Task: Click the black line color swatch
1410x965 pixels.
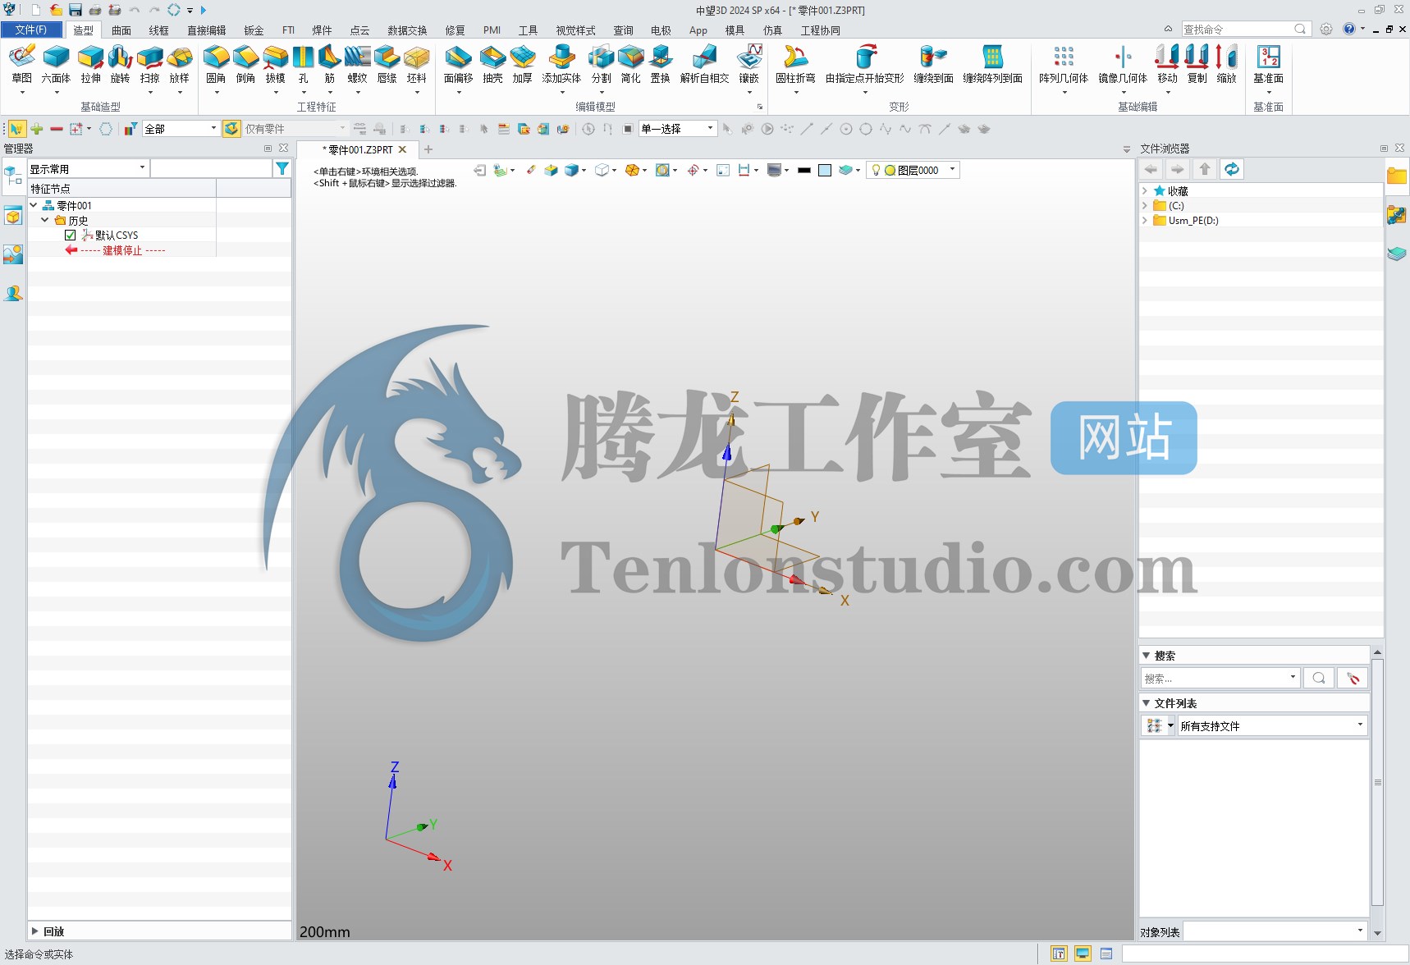Action: (x=804, y=170)
